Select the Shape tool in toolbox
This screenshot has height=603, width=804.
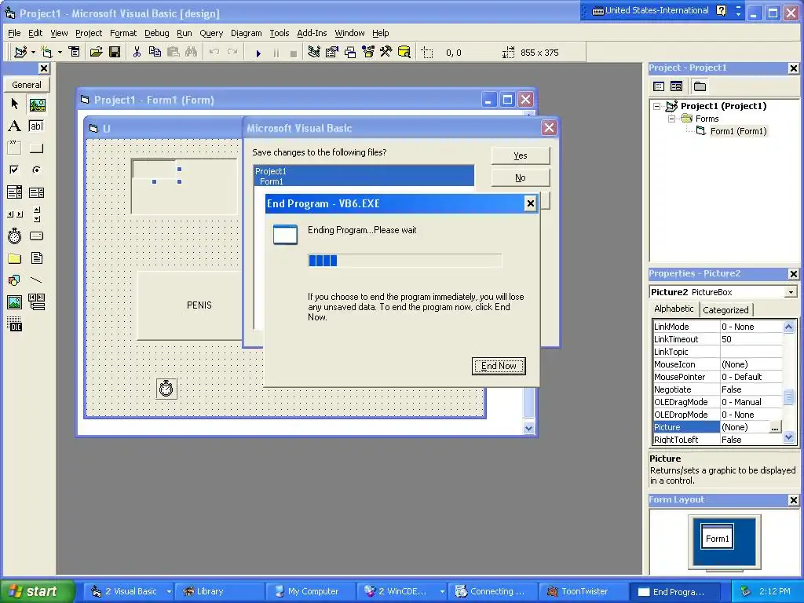14,280
